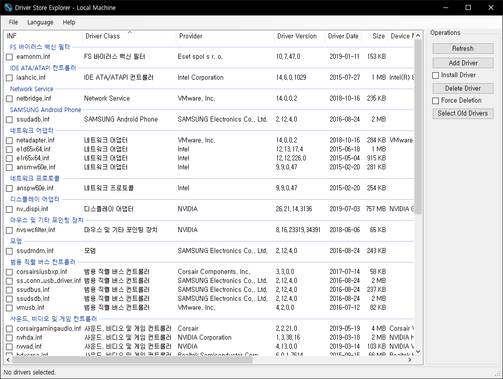Collapse the SAMSUNG Android Phone group header
The width and height of the screenshot is (503, 379).
pyautogui.click(x=45, y=110)
